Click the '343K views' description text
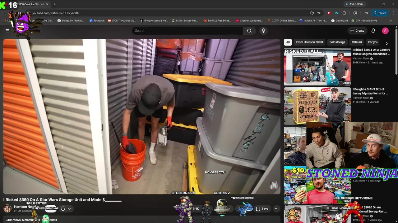Viewport: 398px width, 223px height. pos(13,220)
